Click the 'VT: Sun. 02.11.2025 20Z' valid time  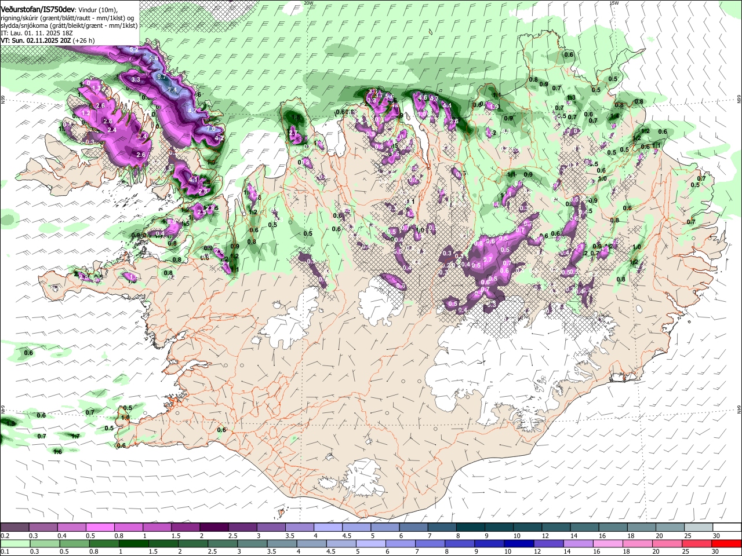point(36,41)
